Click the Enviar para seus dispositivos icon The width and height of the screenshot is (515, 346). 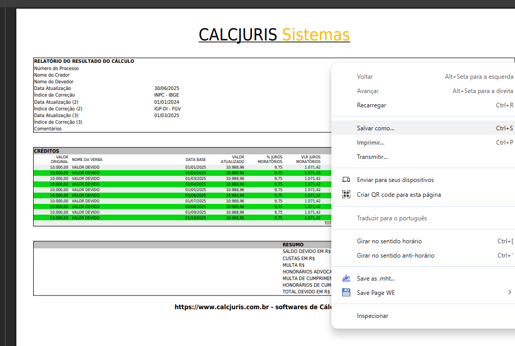coord(346,180)
